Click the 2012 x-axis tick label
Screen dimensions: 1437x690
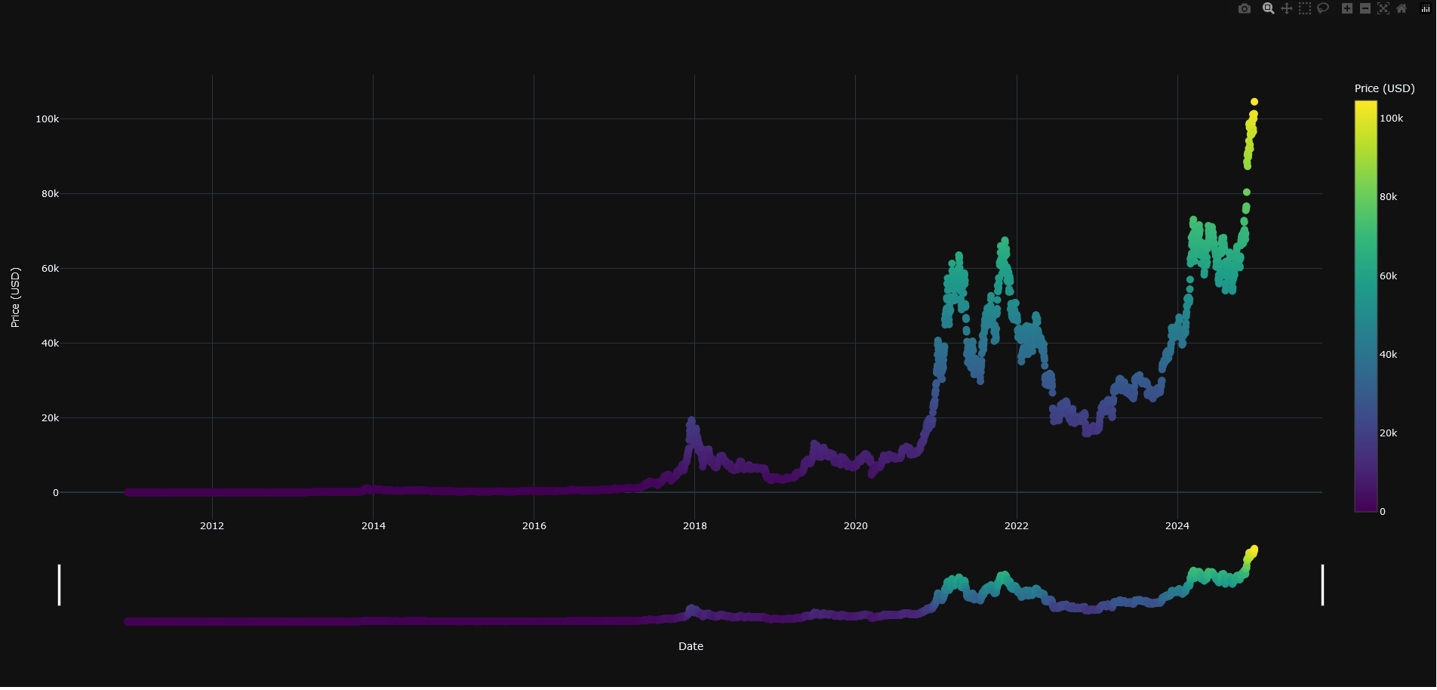click(212, 526)
